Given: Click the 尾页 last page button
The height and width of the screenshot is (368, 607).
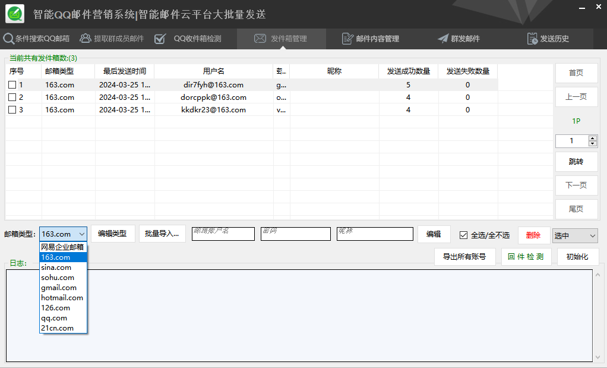Looking at the screenshot, I should tap(576, 209).
